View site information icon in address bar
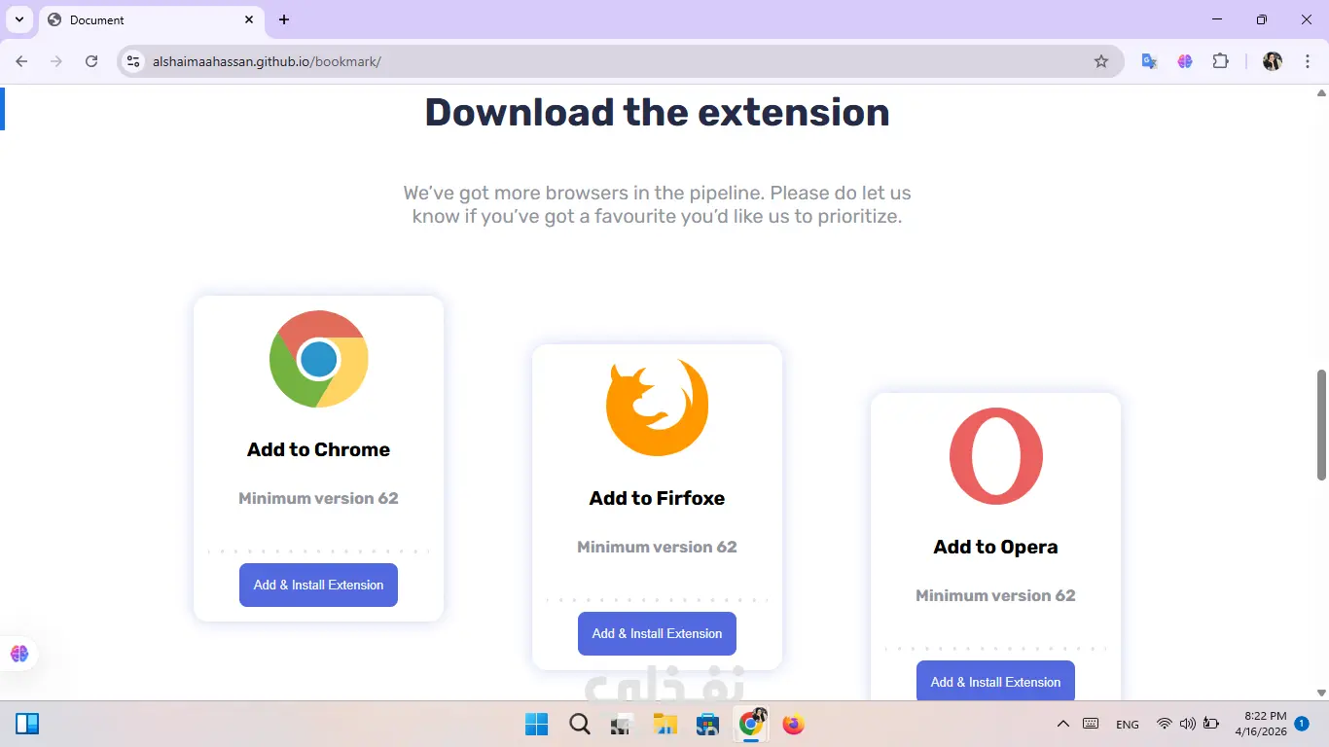This screenshot has width=1329, height=747. pyautogui.click(x=134, y=61)
